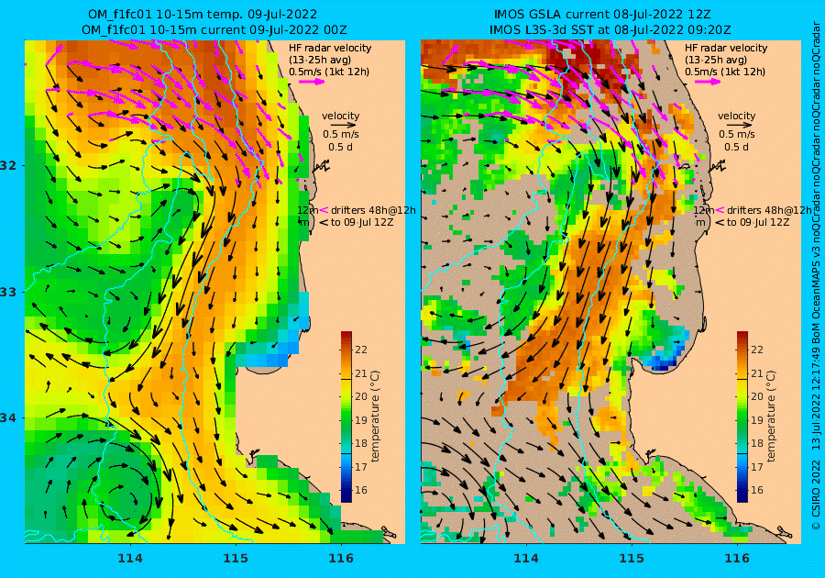Screen dimensions: 825x578
Task: Click 'velocity' legend label in OM_f1fc01 panel
Action: click(341, 116)
